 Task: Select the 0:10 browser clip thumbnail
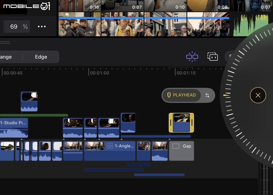point(166,6)
